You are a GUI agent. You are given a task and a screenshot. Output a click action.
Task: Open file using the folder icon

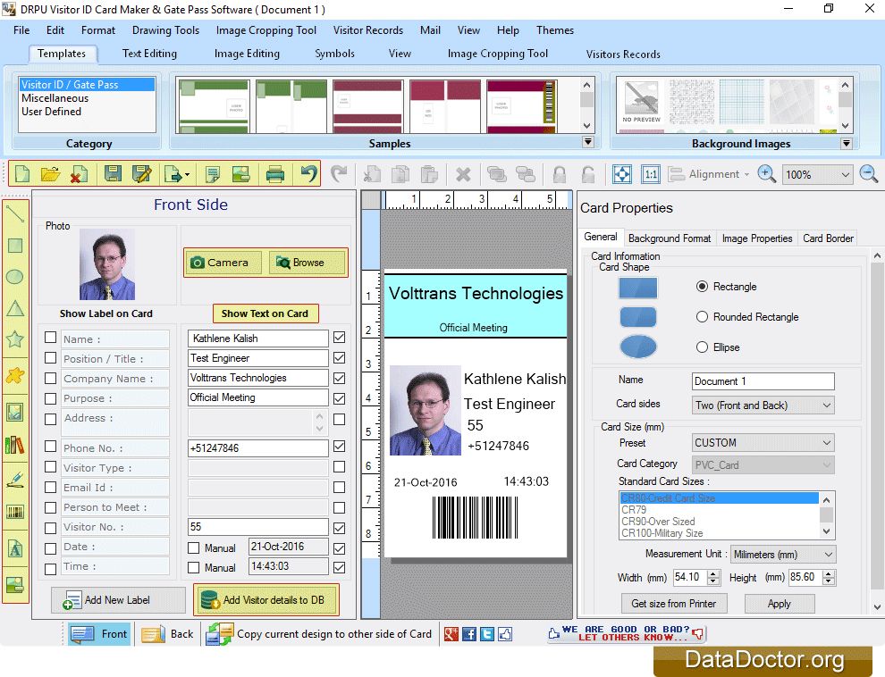pos(50,173)
